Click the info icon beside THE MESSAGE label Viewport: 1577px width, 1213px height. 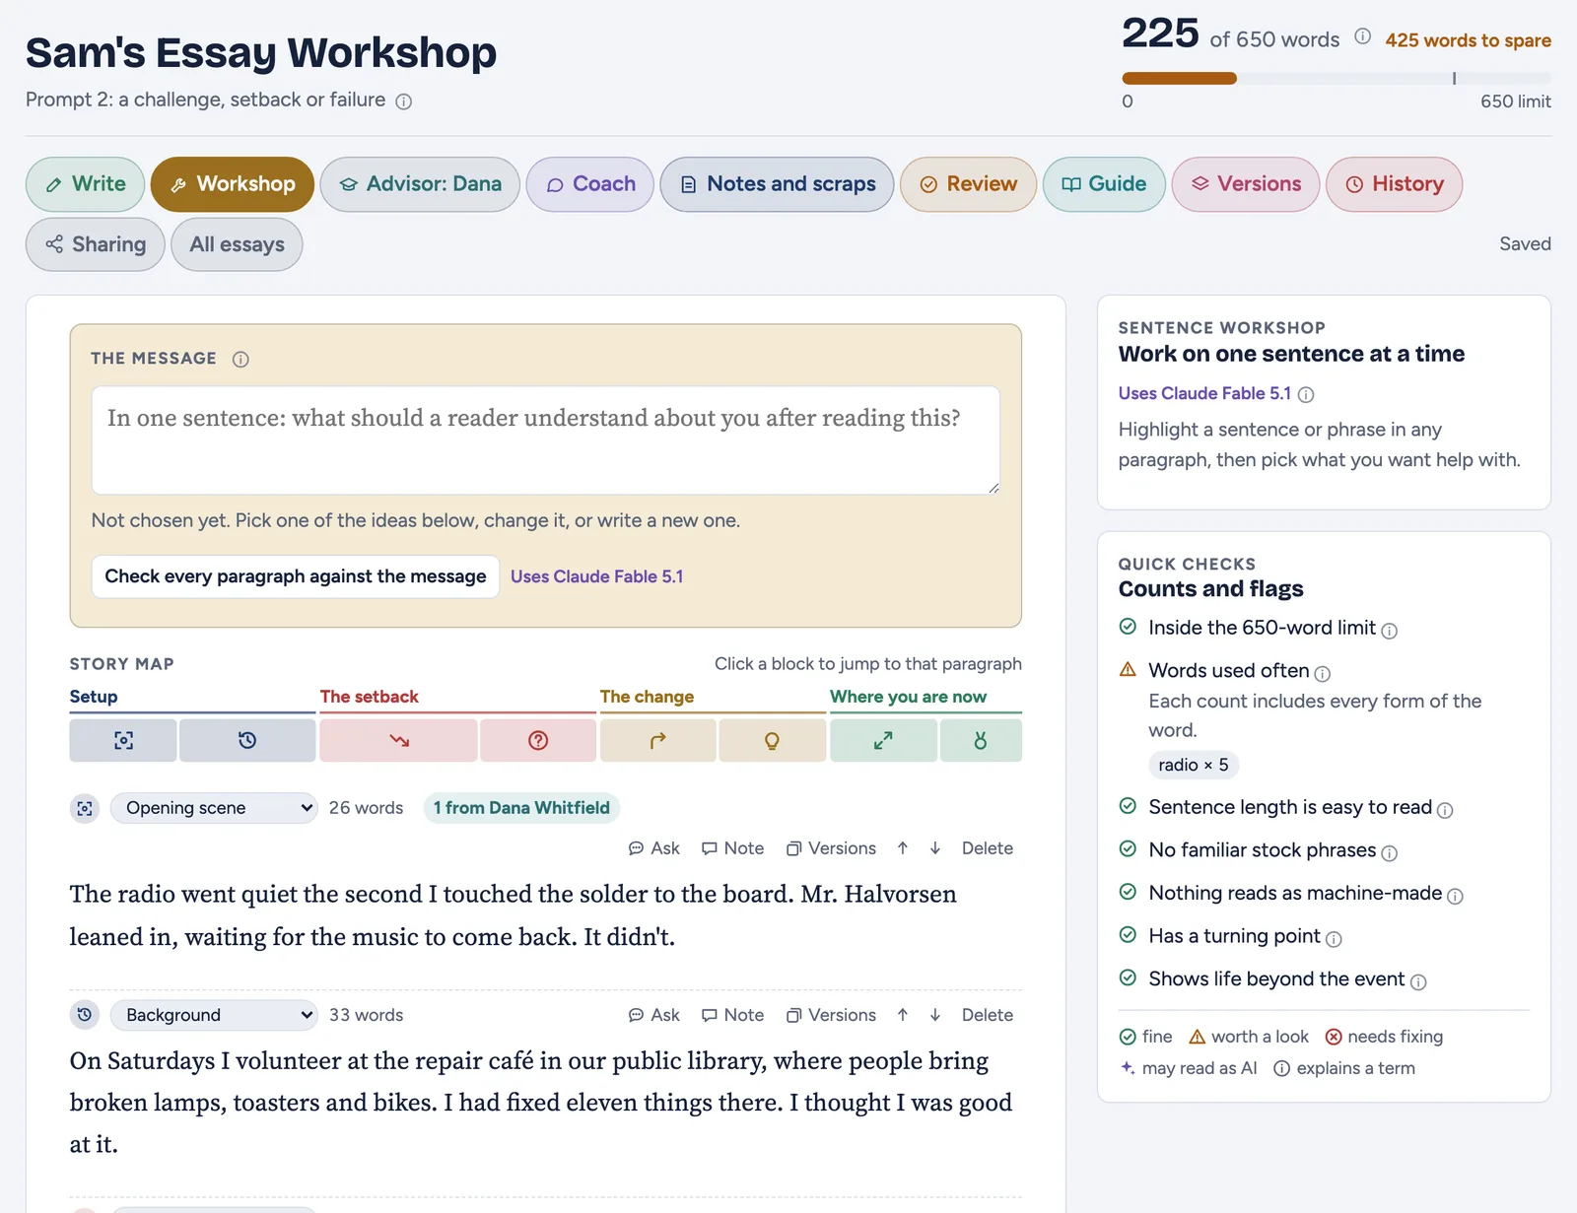(240, 359)
